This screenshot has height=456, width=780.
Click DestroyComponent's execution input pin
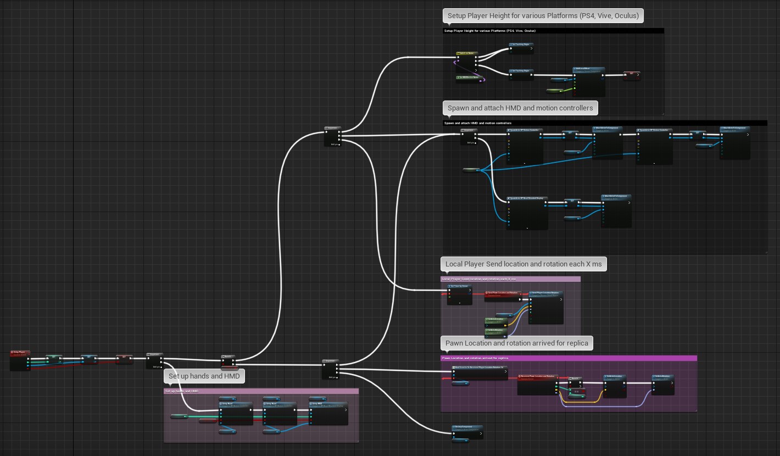454,433
